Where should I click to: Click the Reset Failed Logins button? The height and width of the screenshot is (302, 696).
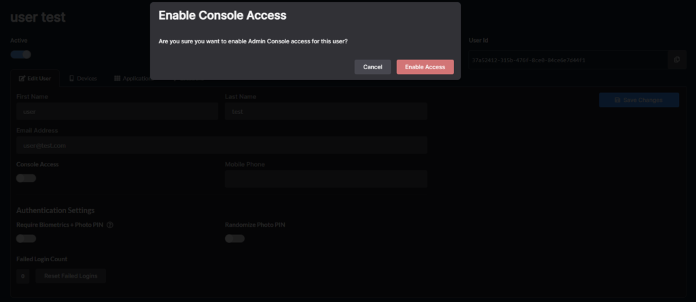[71, 276]
